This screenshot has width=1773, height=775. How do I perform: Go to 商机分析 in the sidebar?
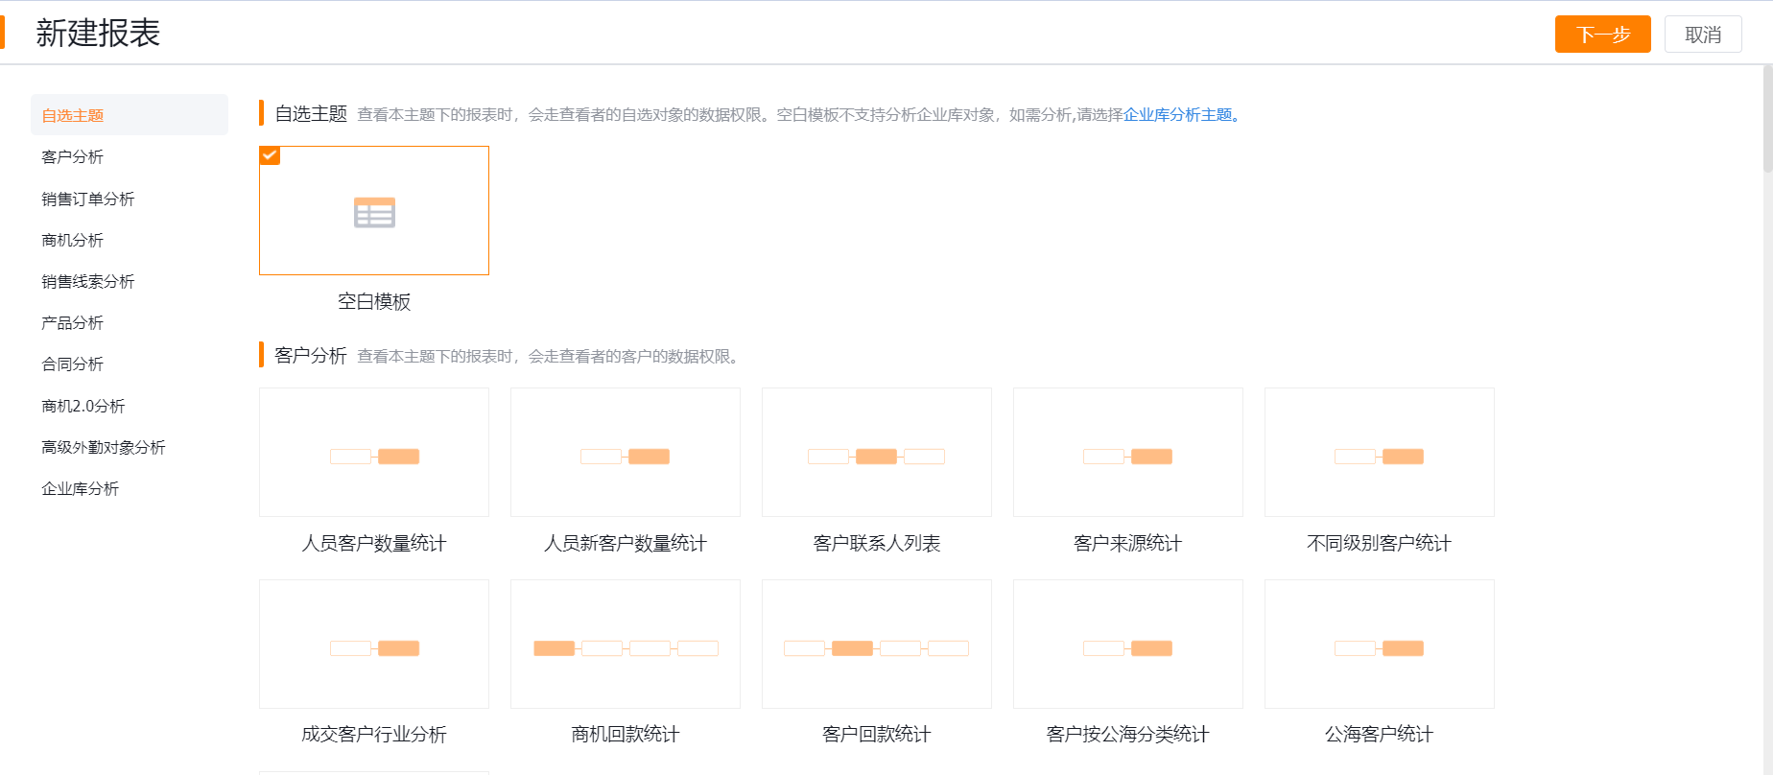[73, 240]
